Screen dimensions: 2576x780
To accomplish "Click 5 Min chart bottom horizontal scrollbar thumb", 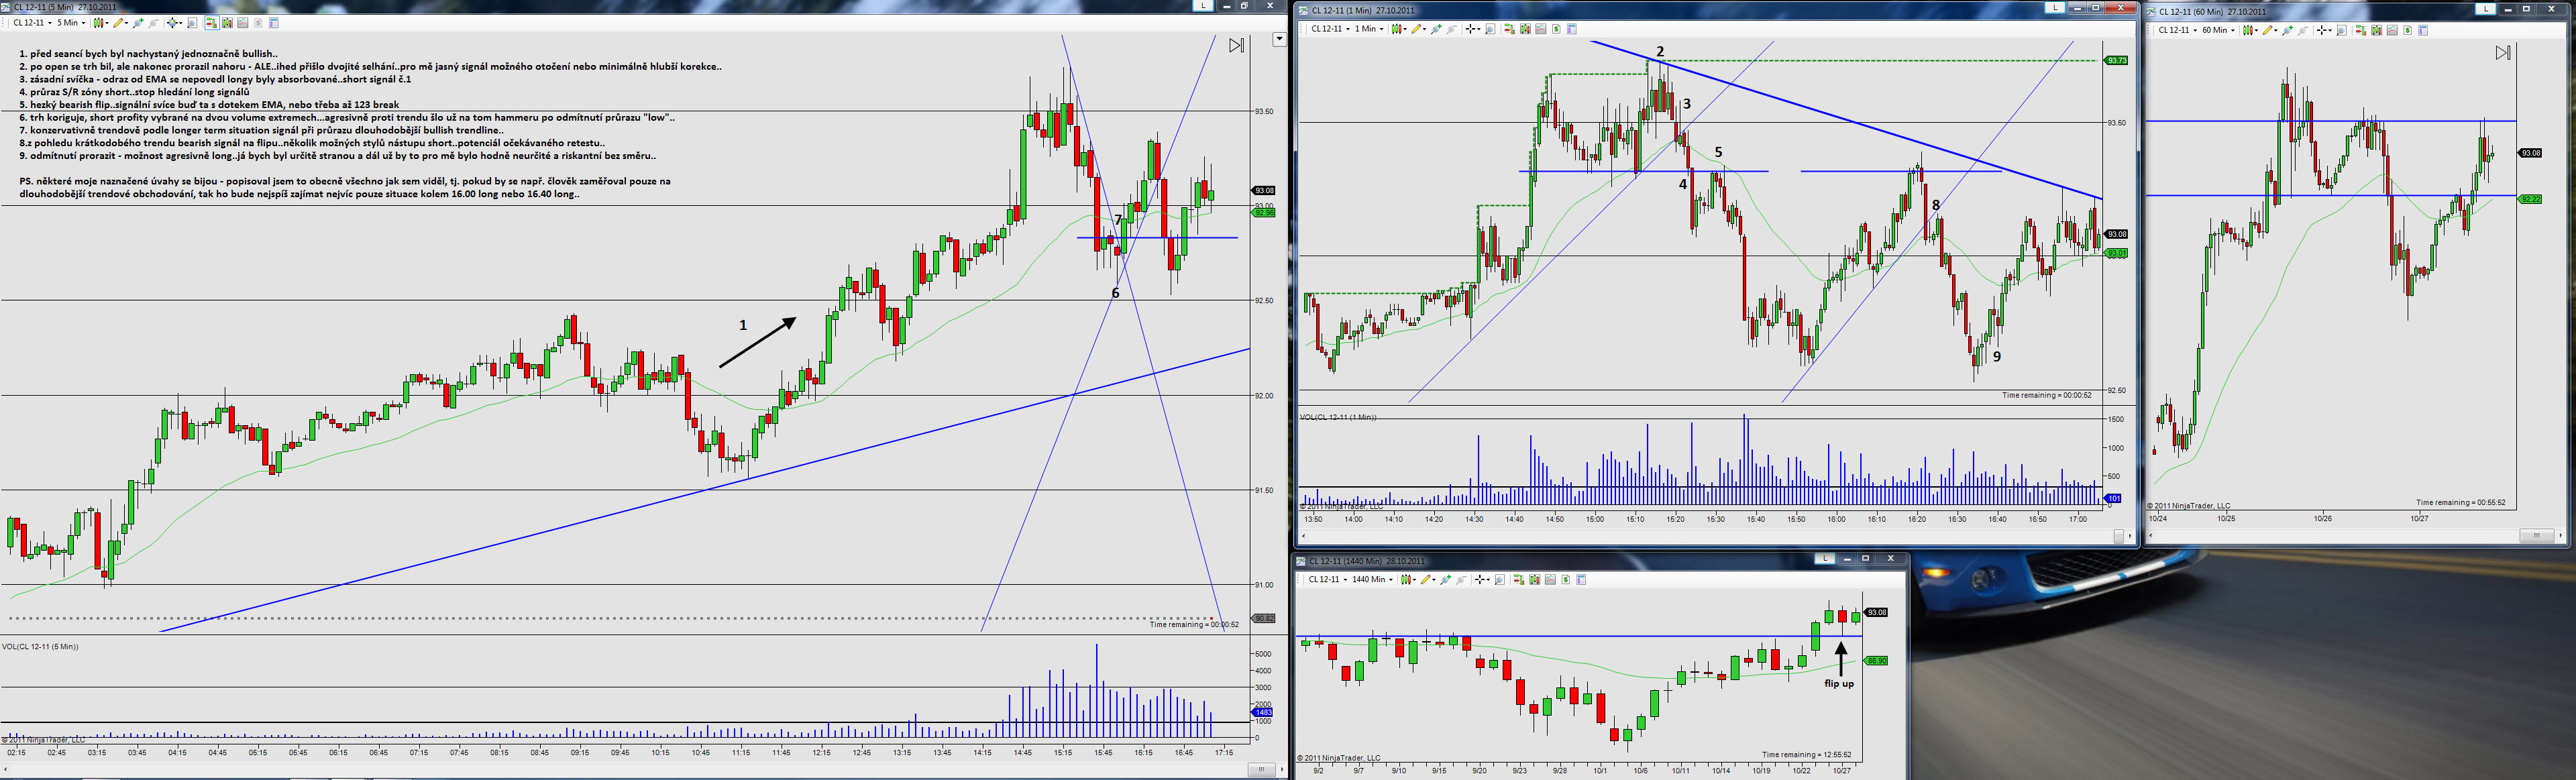I will [x=1261, y=769].
